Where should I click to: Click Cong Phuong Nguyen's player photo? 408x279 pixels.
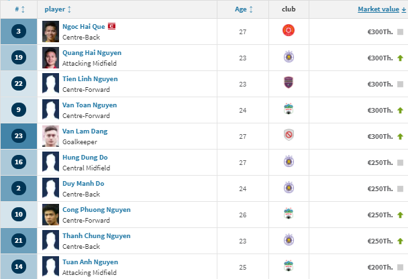(50, 215)
